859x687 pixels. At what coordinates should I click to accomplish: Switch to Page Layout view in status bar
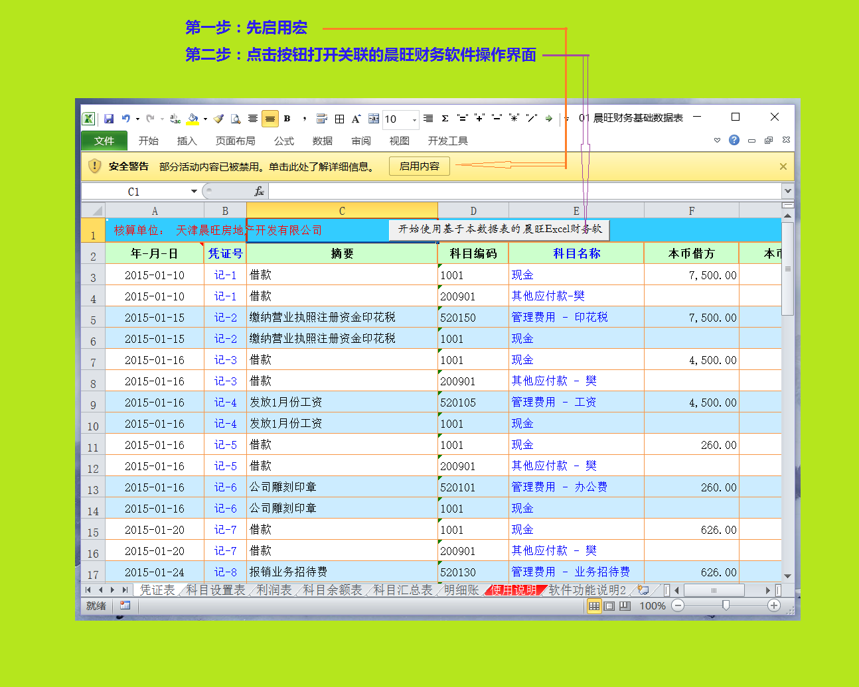[x=609, y=605]
